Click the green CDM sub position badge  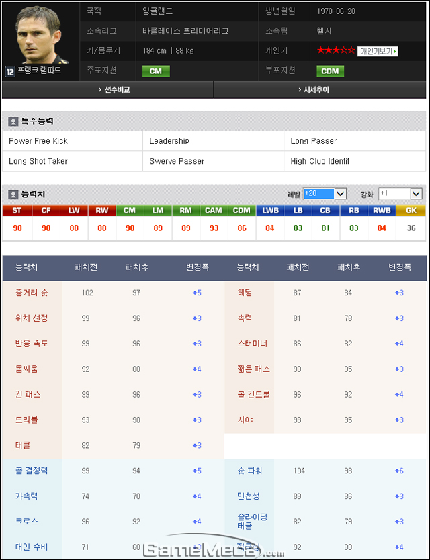(x=330, y=71)
